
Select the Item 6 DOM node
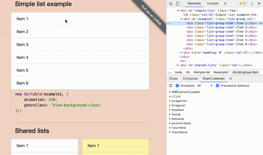pyautogui.click(x=221, y=44)
